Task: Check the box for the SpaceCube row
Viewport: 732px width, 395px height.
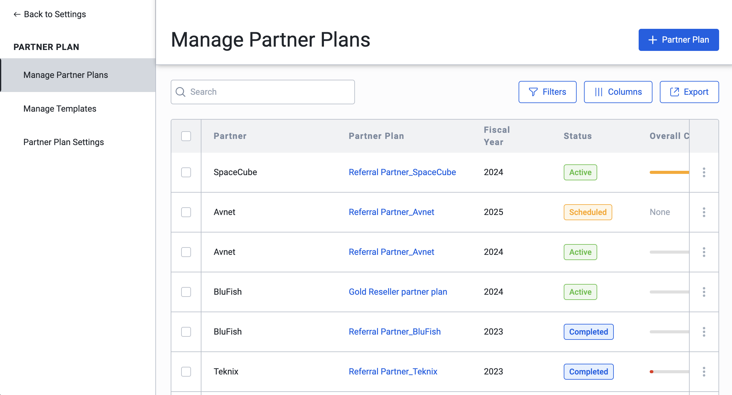Action: (x=186, y=172)
